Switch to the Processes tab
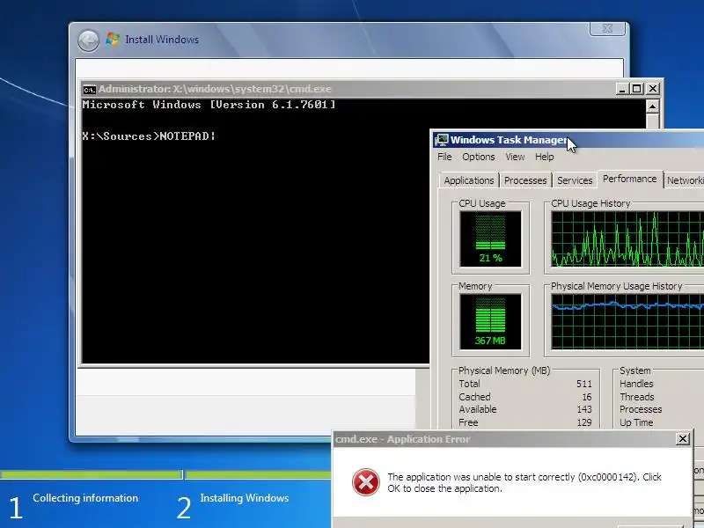704x528 pixels. (x=525, y=180)
